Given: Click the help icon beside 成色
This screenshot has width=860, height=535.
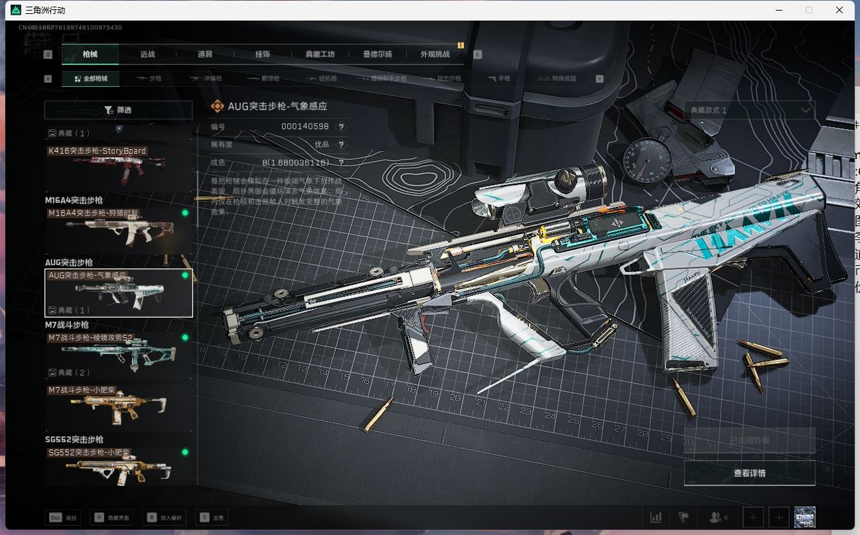Looking at the screenshot, I should 342,162.
